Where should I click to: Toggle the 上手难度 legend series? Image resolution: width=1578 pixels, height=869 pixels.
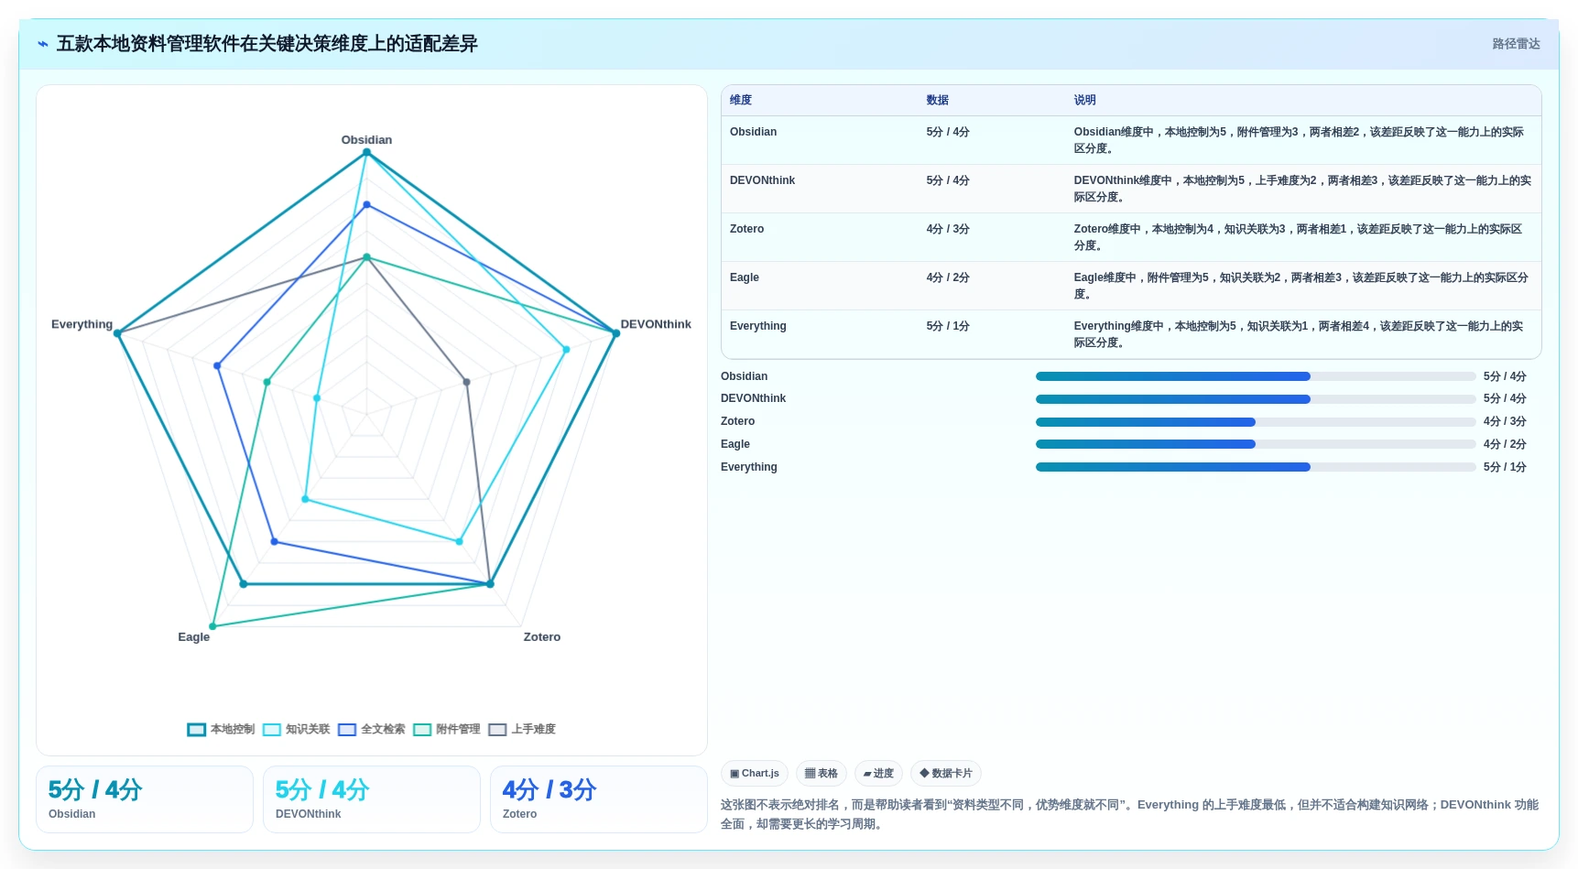(522, 730)
